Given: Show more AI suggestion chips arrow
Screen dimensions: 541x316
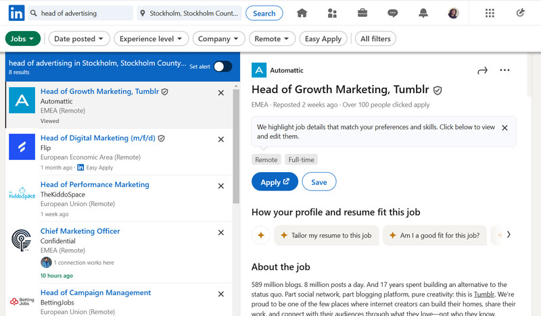Looking at the screenshot, I should point(509,235).
